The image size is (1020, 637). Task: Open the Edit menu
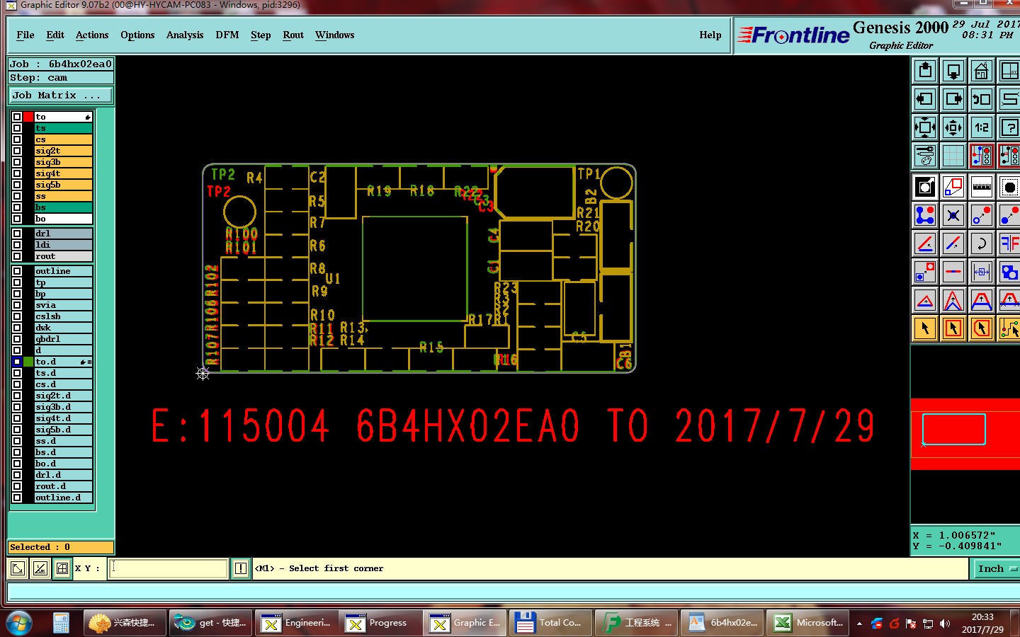55,35
